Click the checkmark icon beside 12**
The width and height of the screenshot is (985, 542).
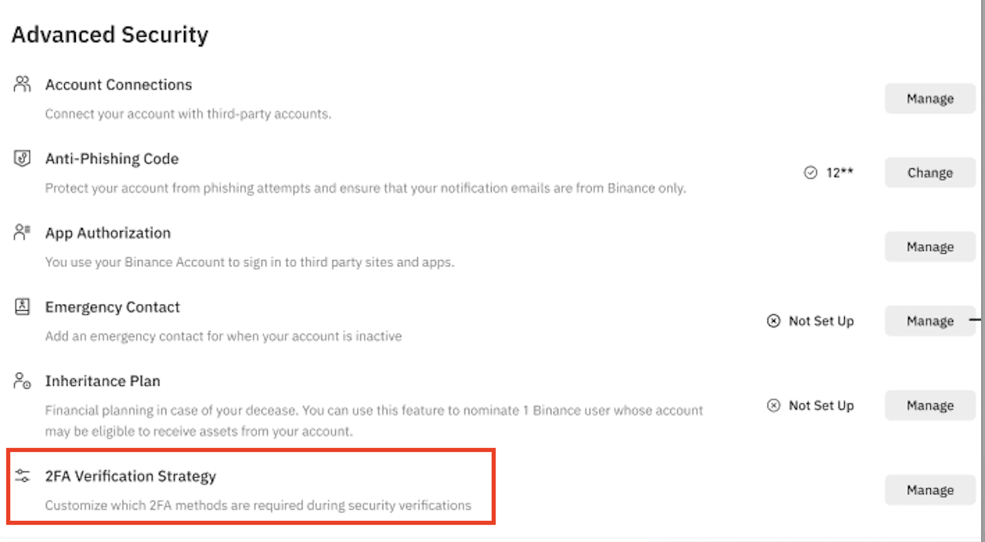click(x=810, y=173)
